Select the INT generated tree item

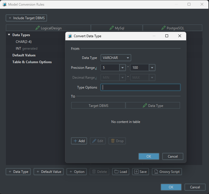click(26, 48)
